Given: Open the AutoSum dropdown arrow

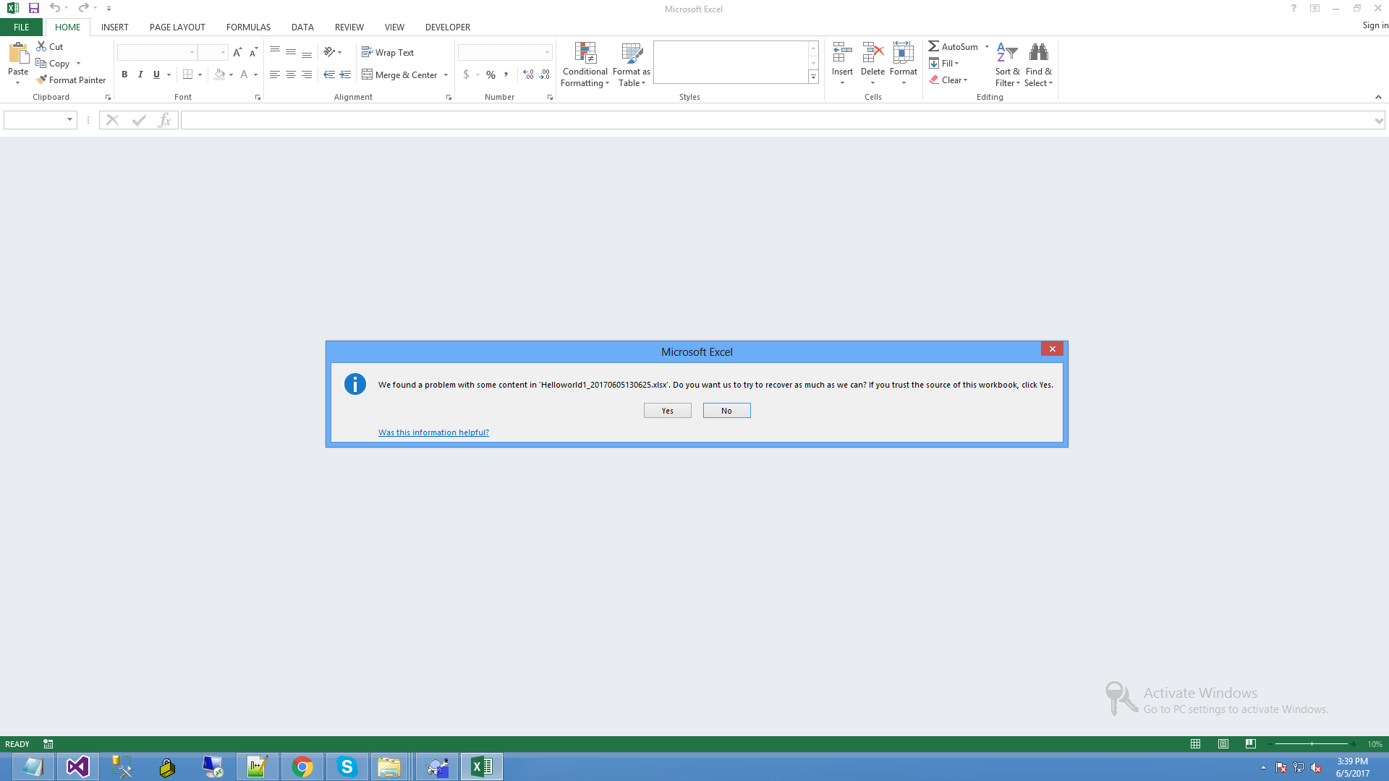Looking at the screenshot, I should click(x=987, y=46).
